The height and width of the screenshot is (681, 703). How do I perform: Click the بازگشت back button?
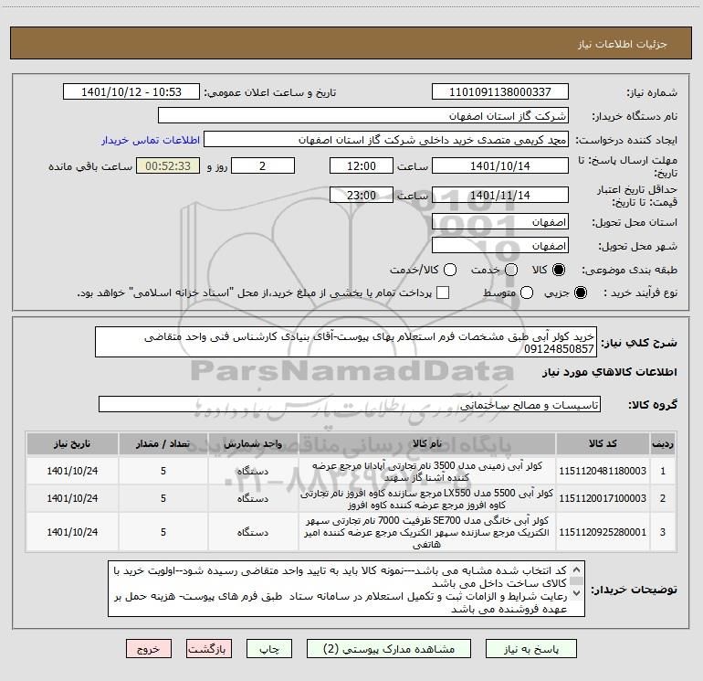(x=209, y=649)
